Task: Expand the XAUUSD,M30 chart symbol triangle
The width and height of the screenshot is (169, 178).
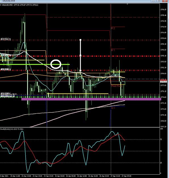Action: point(1,5)
